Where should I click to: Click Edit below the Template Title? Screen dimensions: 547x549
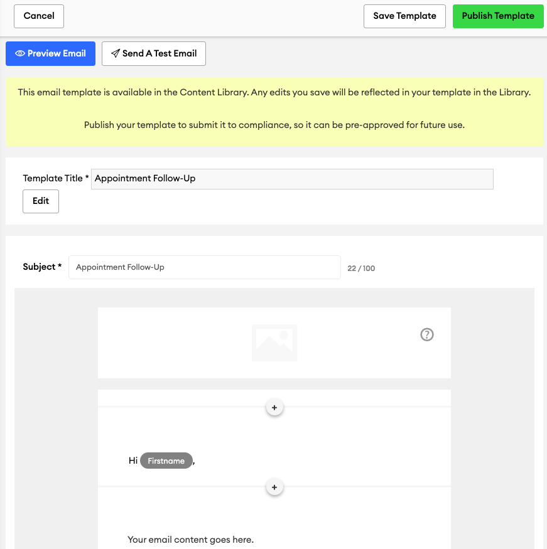tap(40, 201)
